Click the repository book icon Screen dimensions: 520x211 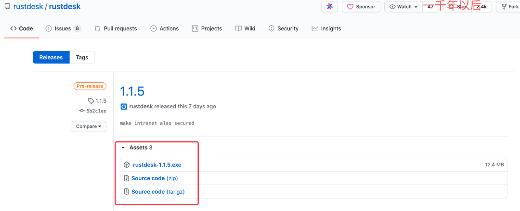tap(7, 7)
